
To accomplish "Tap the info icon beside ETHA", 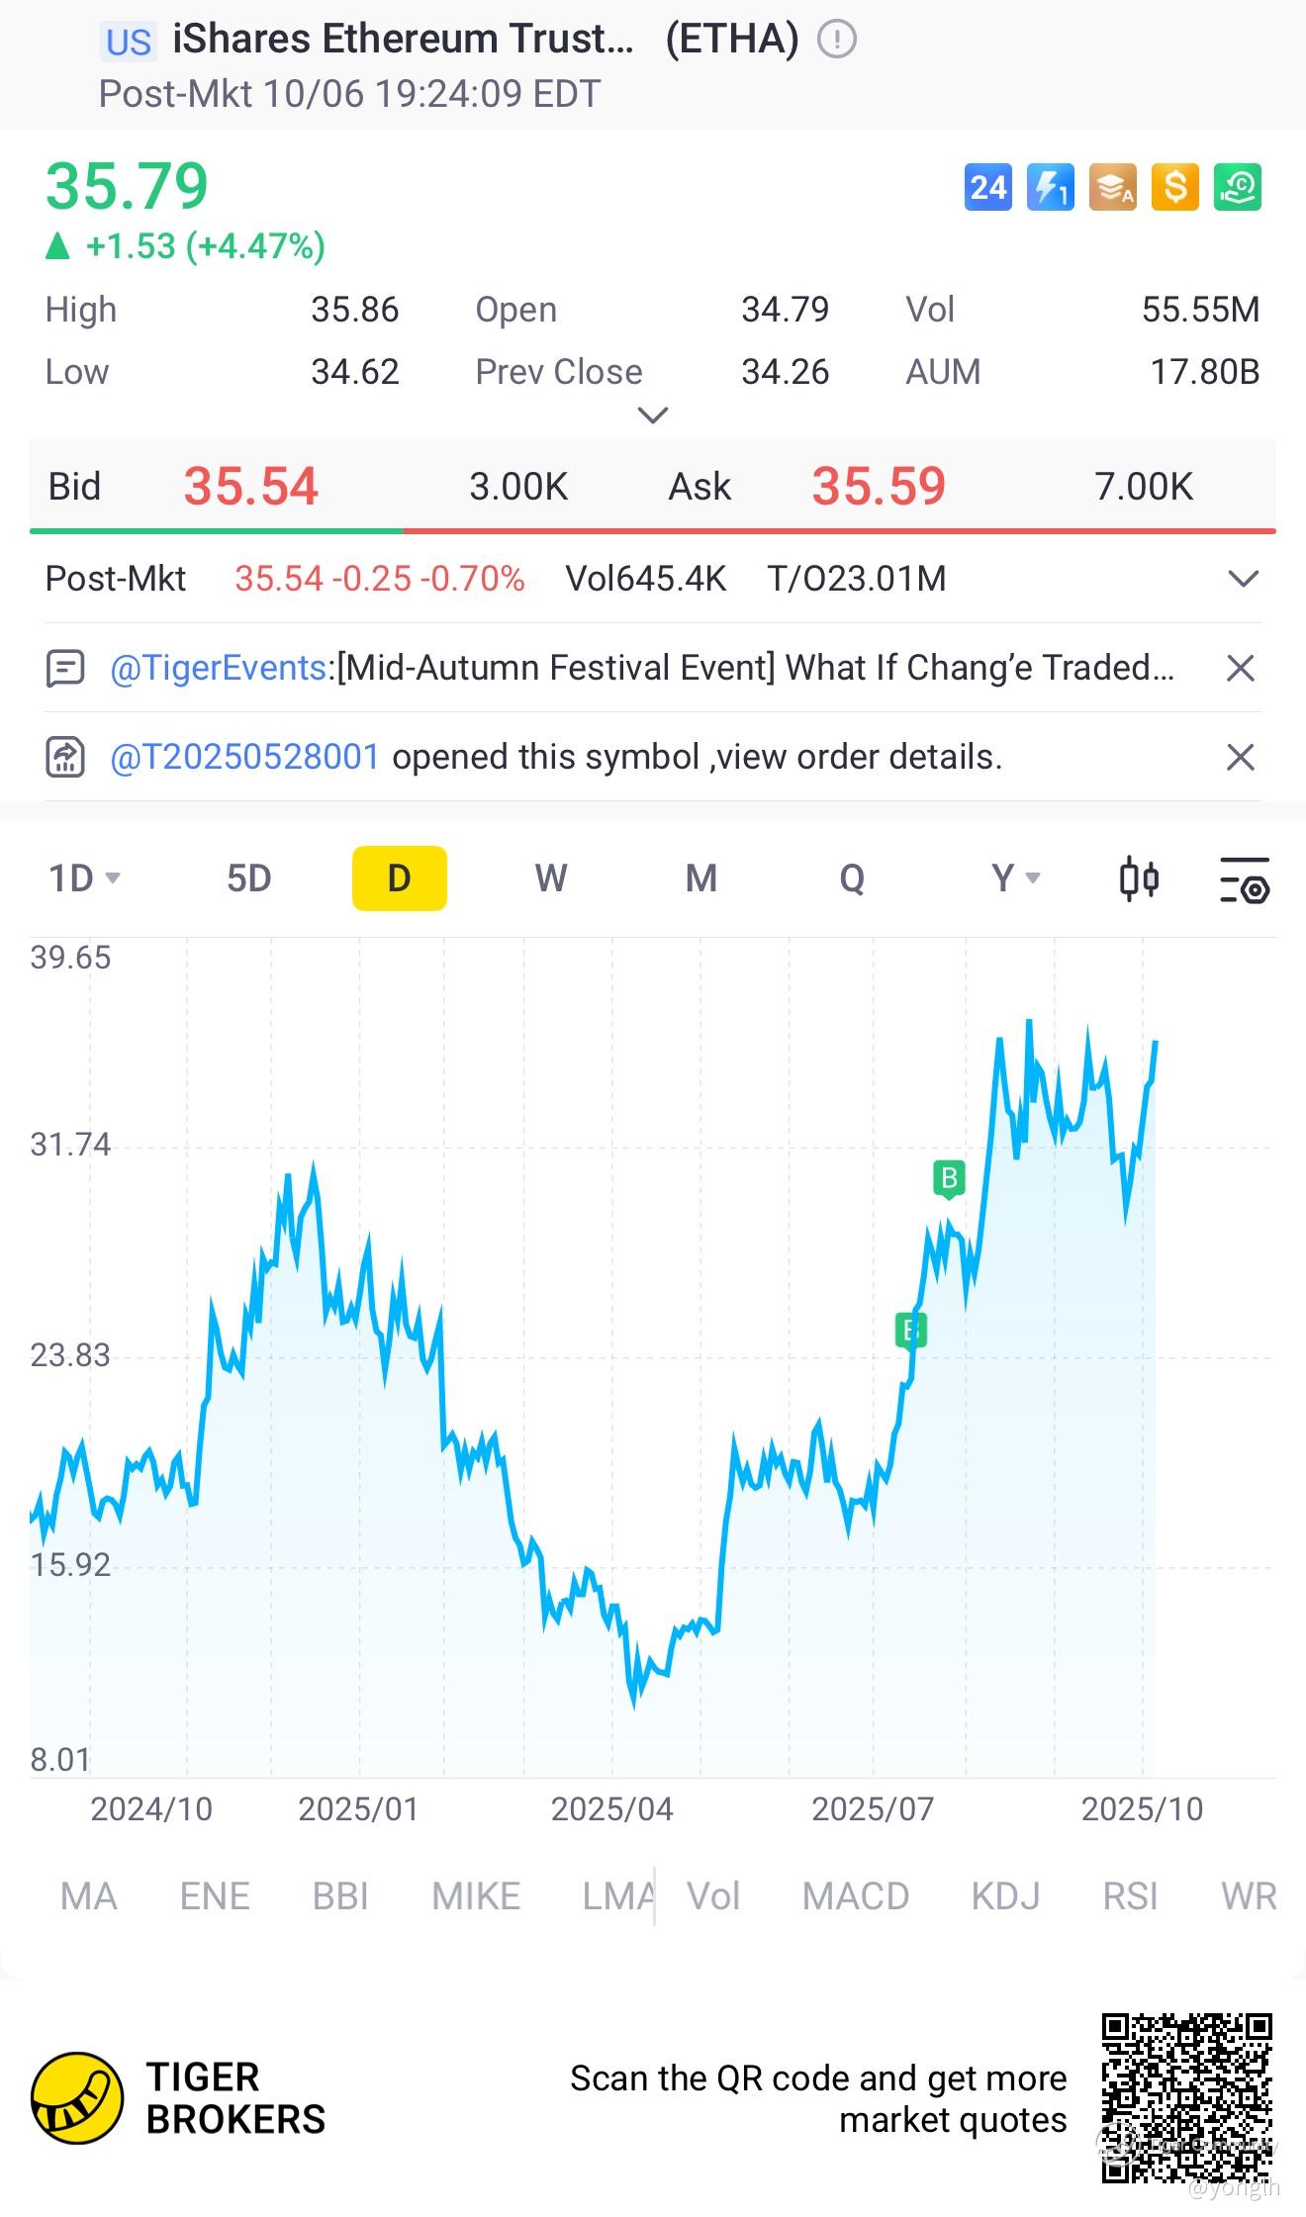I will (837, 40).
